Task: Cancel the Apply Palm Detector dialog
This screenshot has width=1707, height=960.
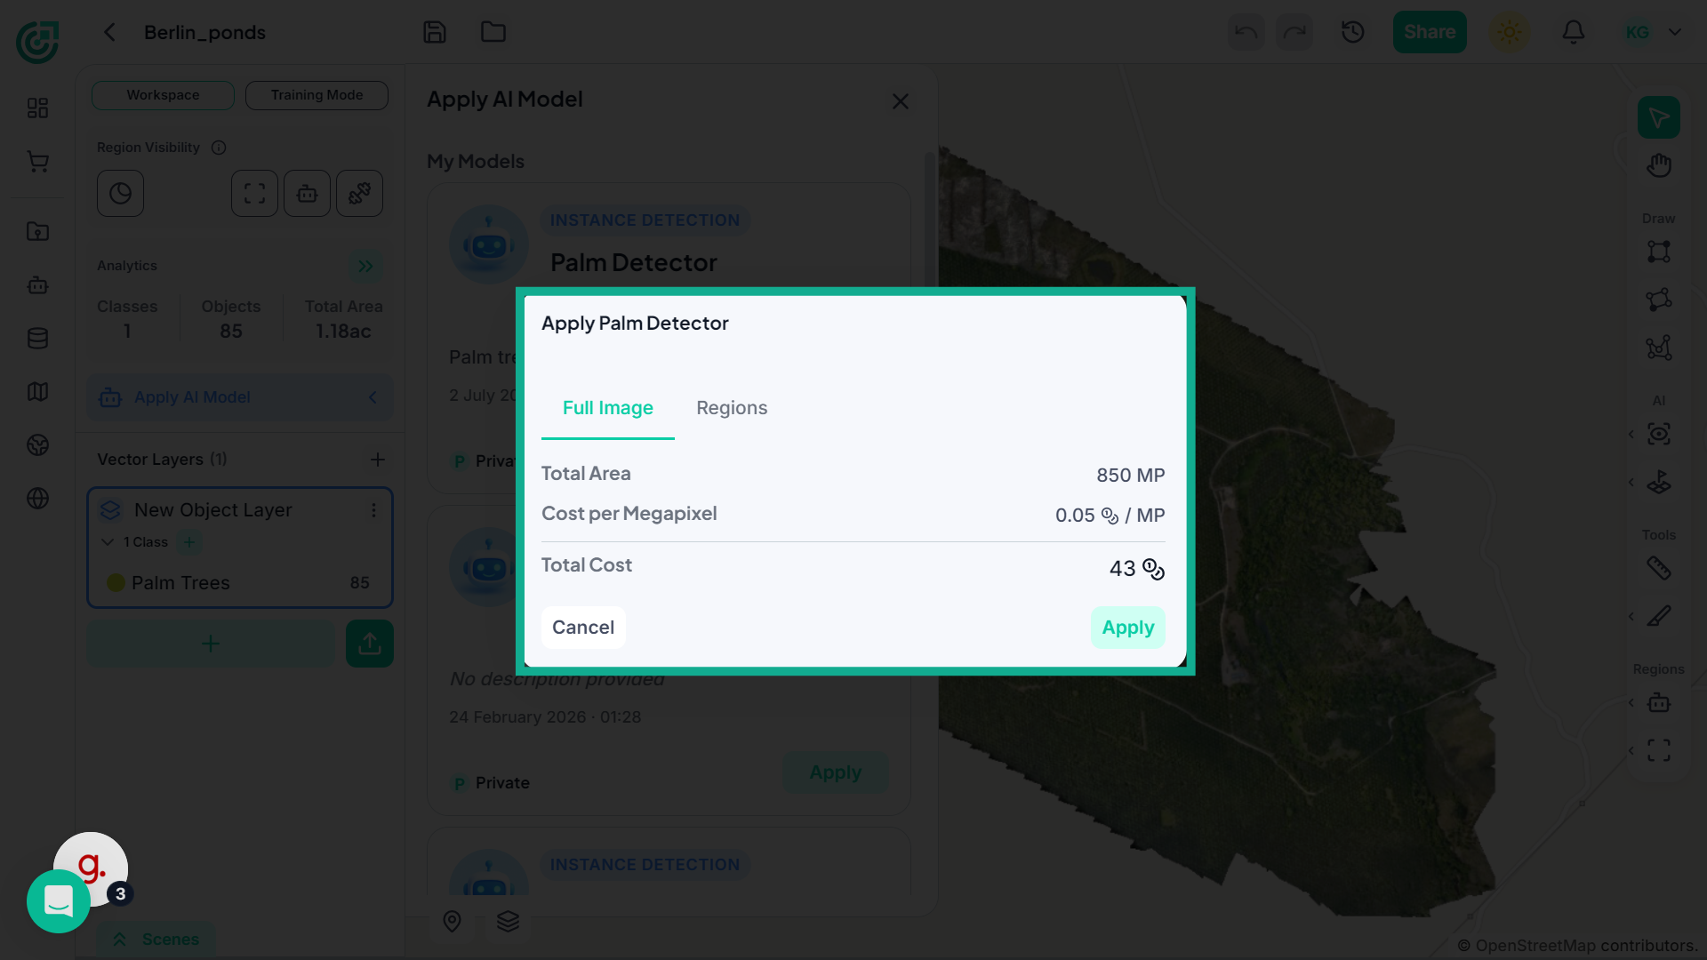Action: pyautogui.click(x=583, y=628)
